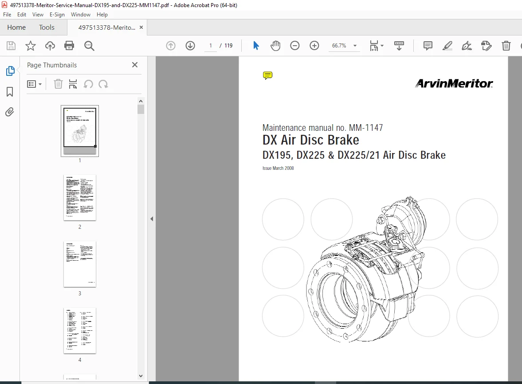Switch to the Tools tab
Image resolution: width=522 pixels, height=384 pixels.
[x=47, y=27]
